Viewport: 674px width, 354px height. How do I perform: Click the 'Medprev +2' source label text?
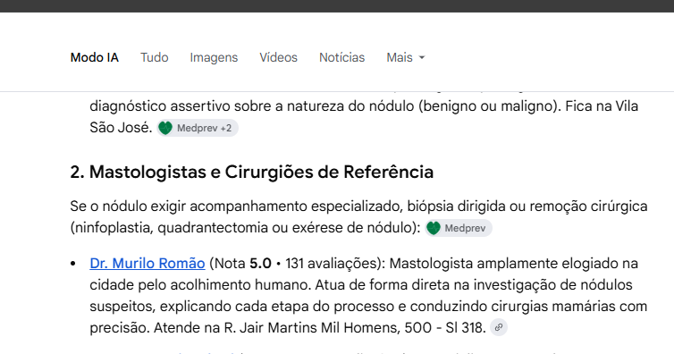[204, 128]
